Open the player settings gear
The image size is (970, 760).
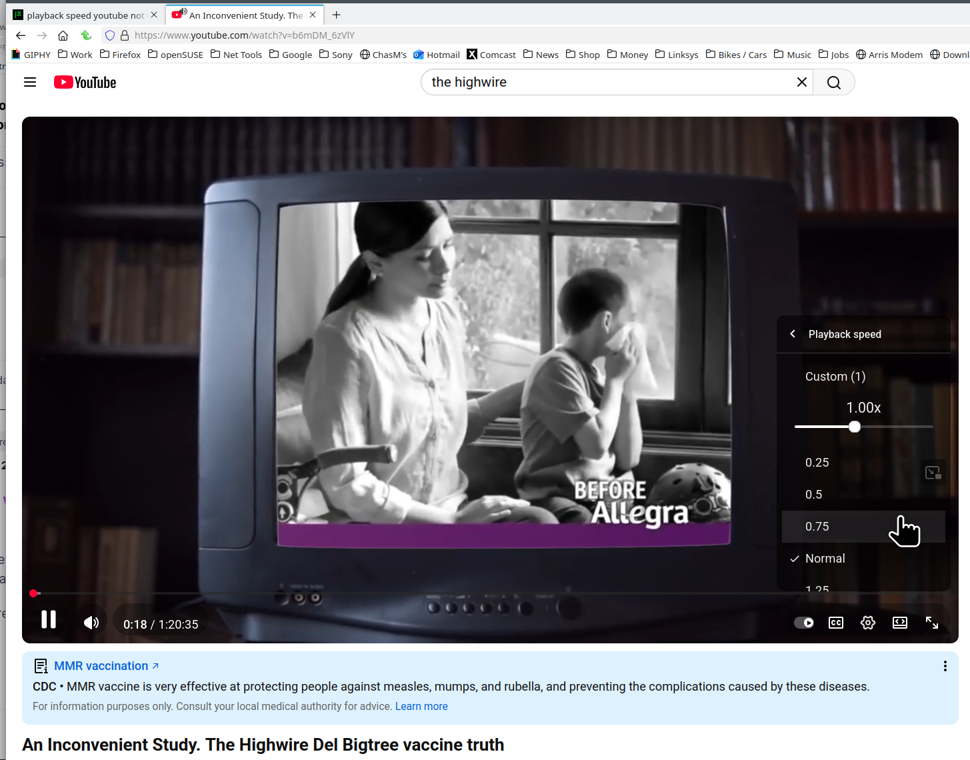[x=868, y=623]
